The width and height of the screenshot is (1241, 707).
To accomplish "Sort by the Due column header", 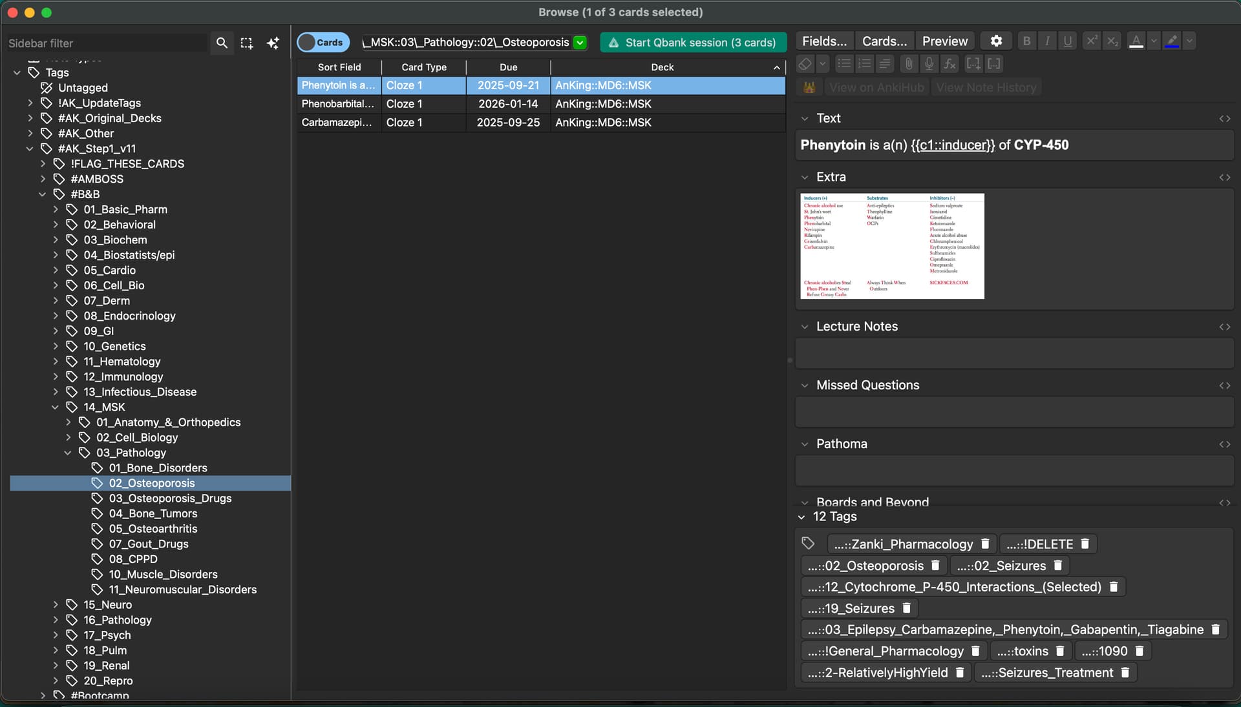I will 508,67.
